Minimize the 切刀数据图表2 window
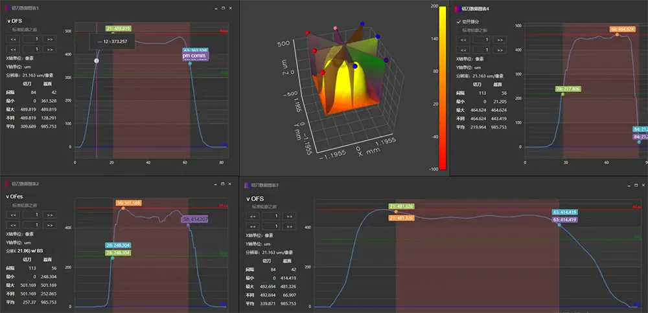The height and width of the screenshot is (313, 648). 216,184
